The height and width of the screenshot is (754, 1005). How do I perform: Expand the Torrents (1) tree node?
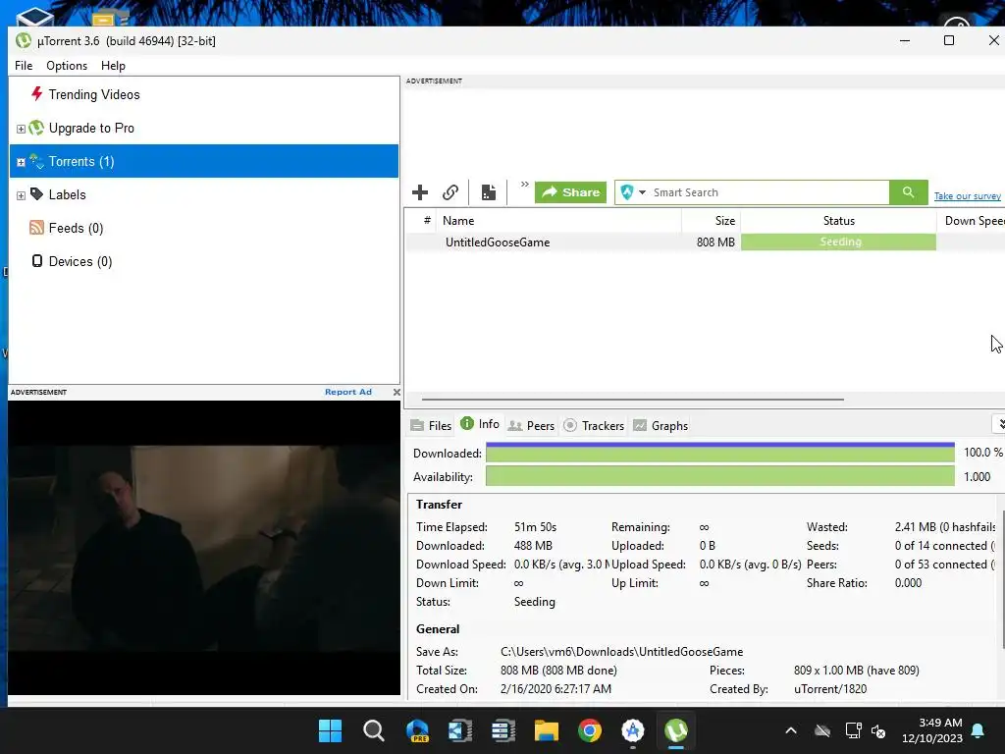point(21,162)
